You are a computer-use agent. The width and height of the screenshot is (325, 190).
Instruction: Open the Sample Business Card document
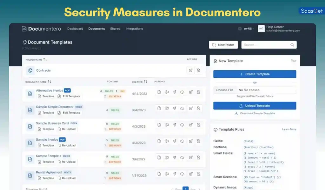click(x=52, y=123)
